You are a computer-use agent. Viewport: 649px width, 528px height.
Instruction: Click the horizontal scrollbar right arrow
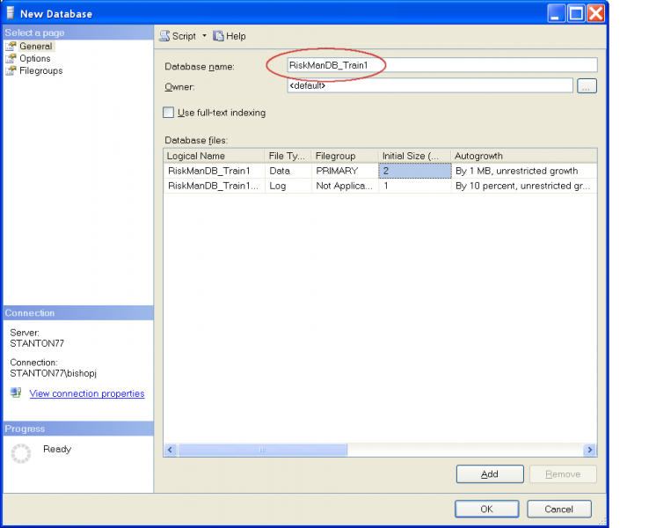pos(590,450)
